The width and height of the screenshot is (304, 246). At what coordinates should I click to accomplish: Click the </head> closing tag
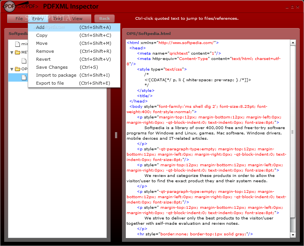click(138, 101)
